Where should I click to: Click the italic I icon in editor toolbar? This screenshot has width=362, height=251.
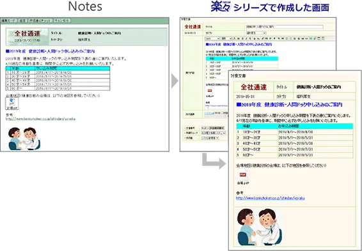246,38
